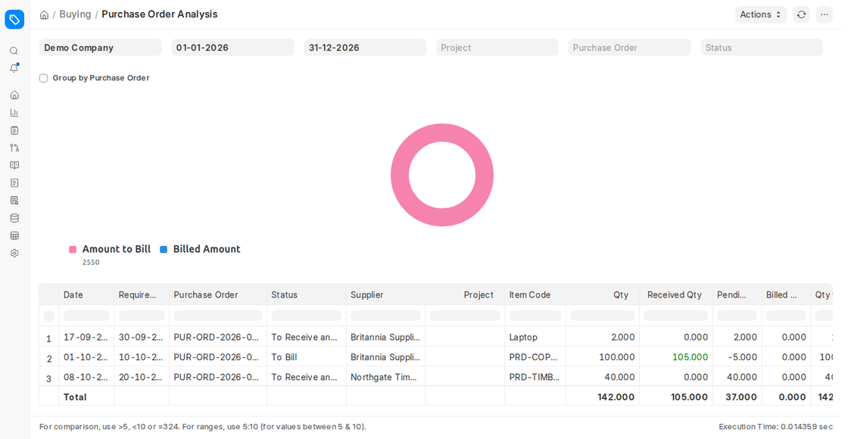The height and width of the screenshot is (439, 848).
Task: Open the clipboard icon in sidebar
Action: coord(14,130)
